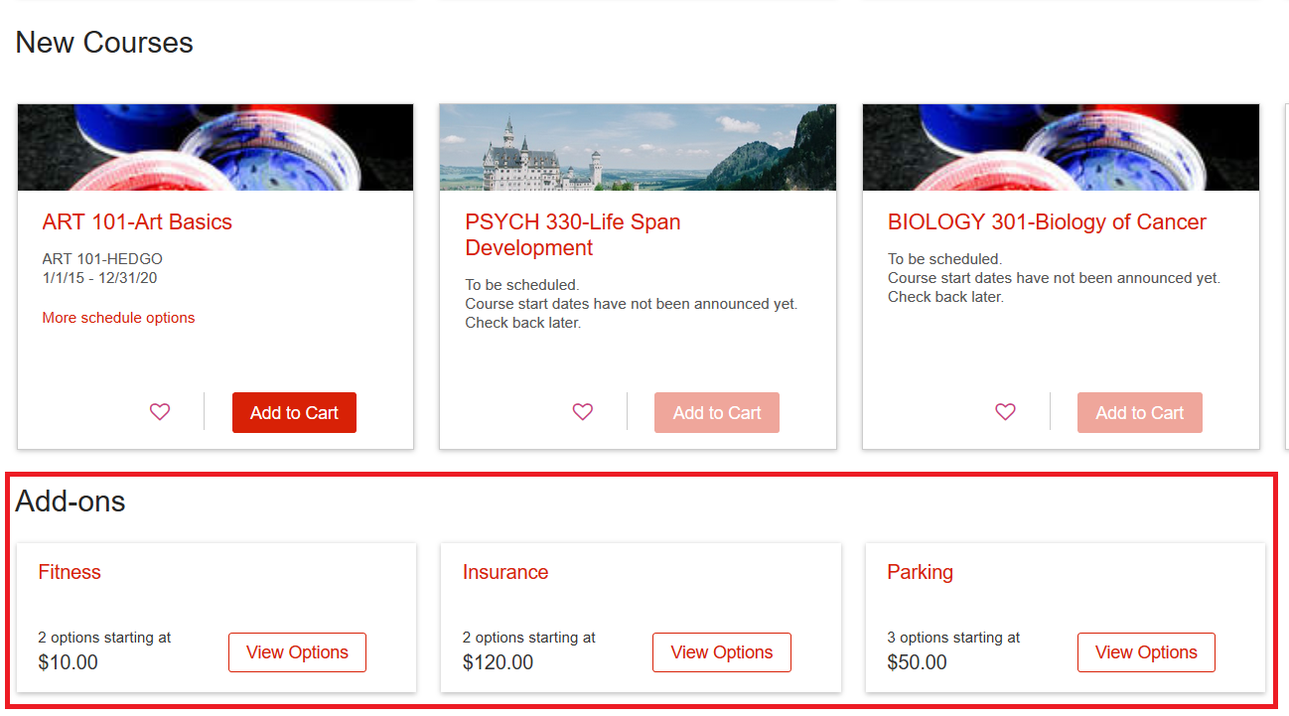Image resolution: width=1289 pixels, height=716 pixels.
Task: Open the Fitness add-on title
Action: [x=70, y=572]
